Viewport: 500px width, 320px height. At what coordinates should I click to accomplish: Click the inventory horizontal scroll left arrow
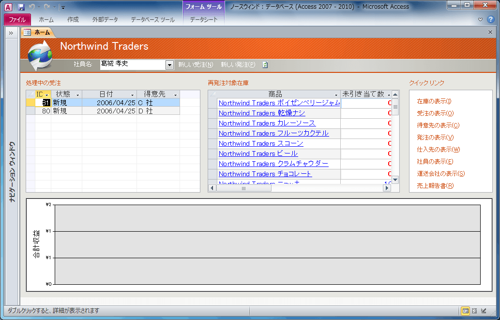click(212, 188)
